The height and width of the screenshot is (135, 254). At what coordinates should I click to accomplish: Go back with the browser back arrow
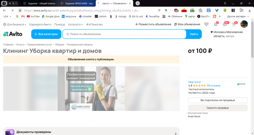[x=4, y=10]
